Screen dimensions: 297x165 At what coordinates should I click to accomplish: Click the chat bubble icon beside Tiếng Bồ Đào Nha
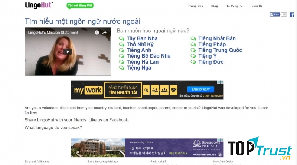(121, 56)
